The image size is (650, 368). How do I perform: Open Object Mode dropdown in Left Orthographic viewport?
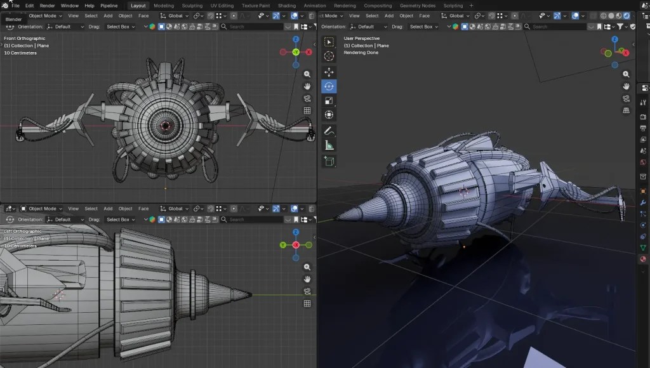[x=41, y=209]
